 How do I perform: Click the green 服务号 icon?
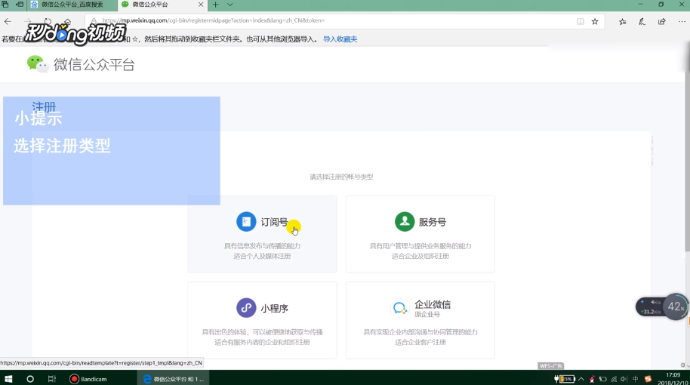[405, 221]
